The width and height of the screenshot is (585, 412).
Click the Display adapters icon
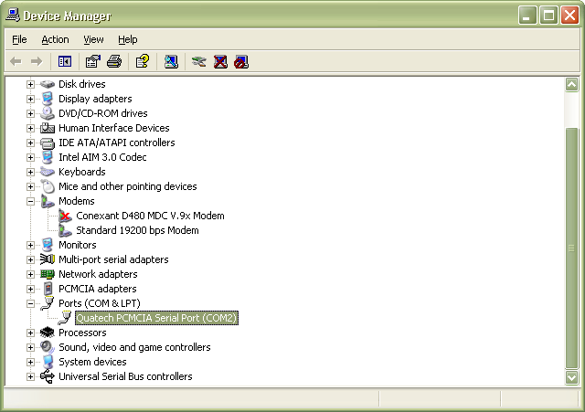pos(48,99)
